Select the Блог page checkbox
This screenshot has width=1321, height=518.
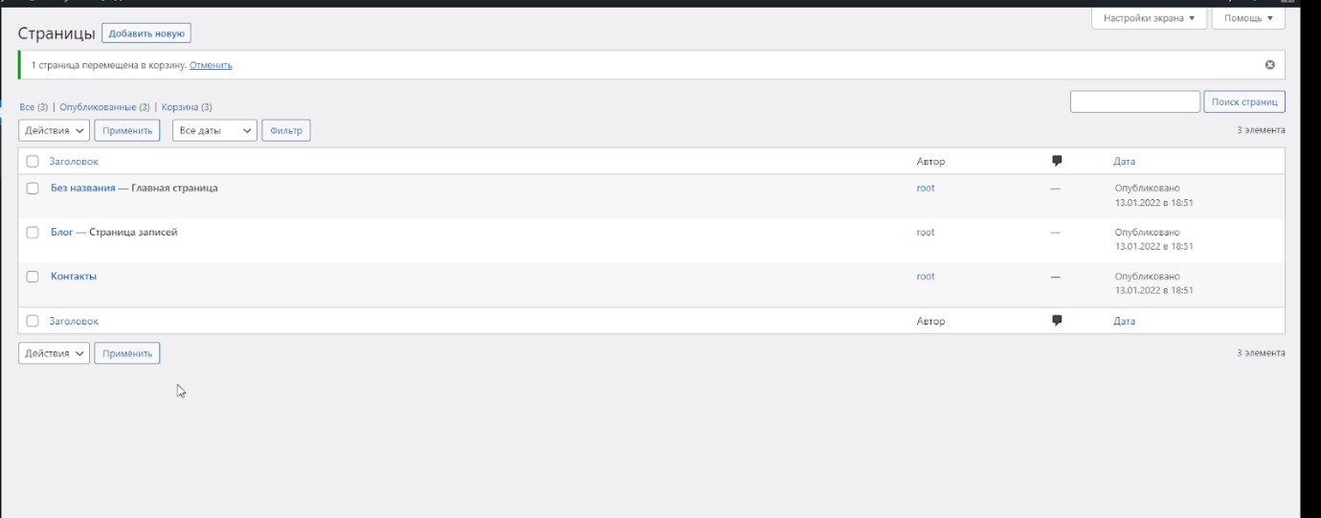click(x=33, y=233)
